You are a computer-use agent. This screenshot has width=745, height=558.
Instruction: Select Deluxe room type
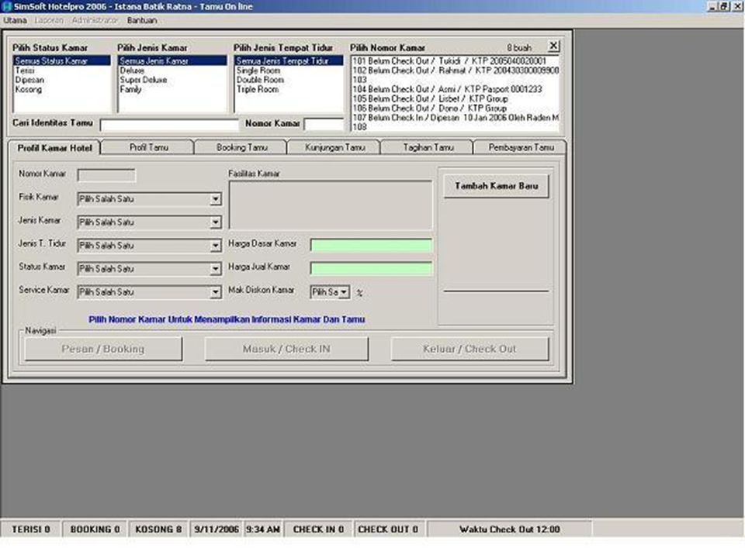(172, 71)
